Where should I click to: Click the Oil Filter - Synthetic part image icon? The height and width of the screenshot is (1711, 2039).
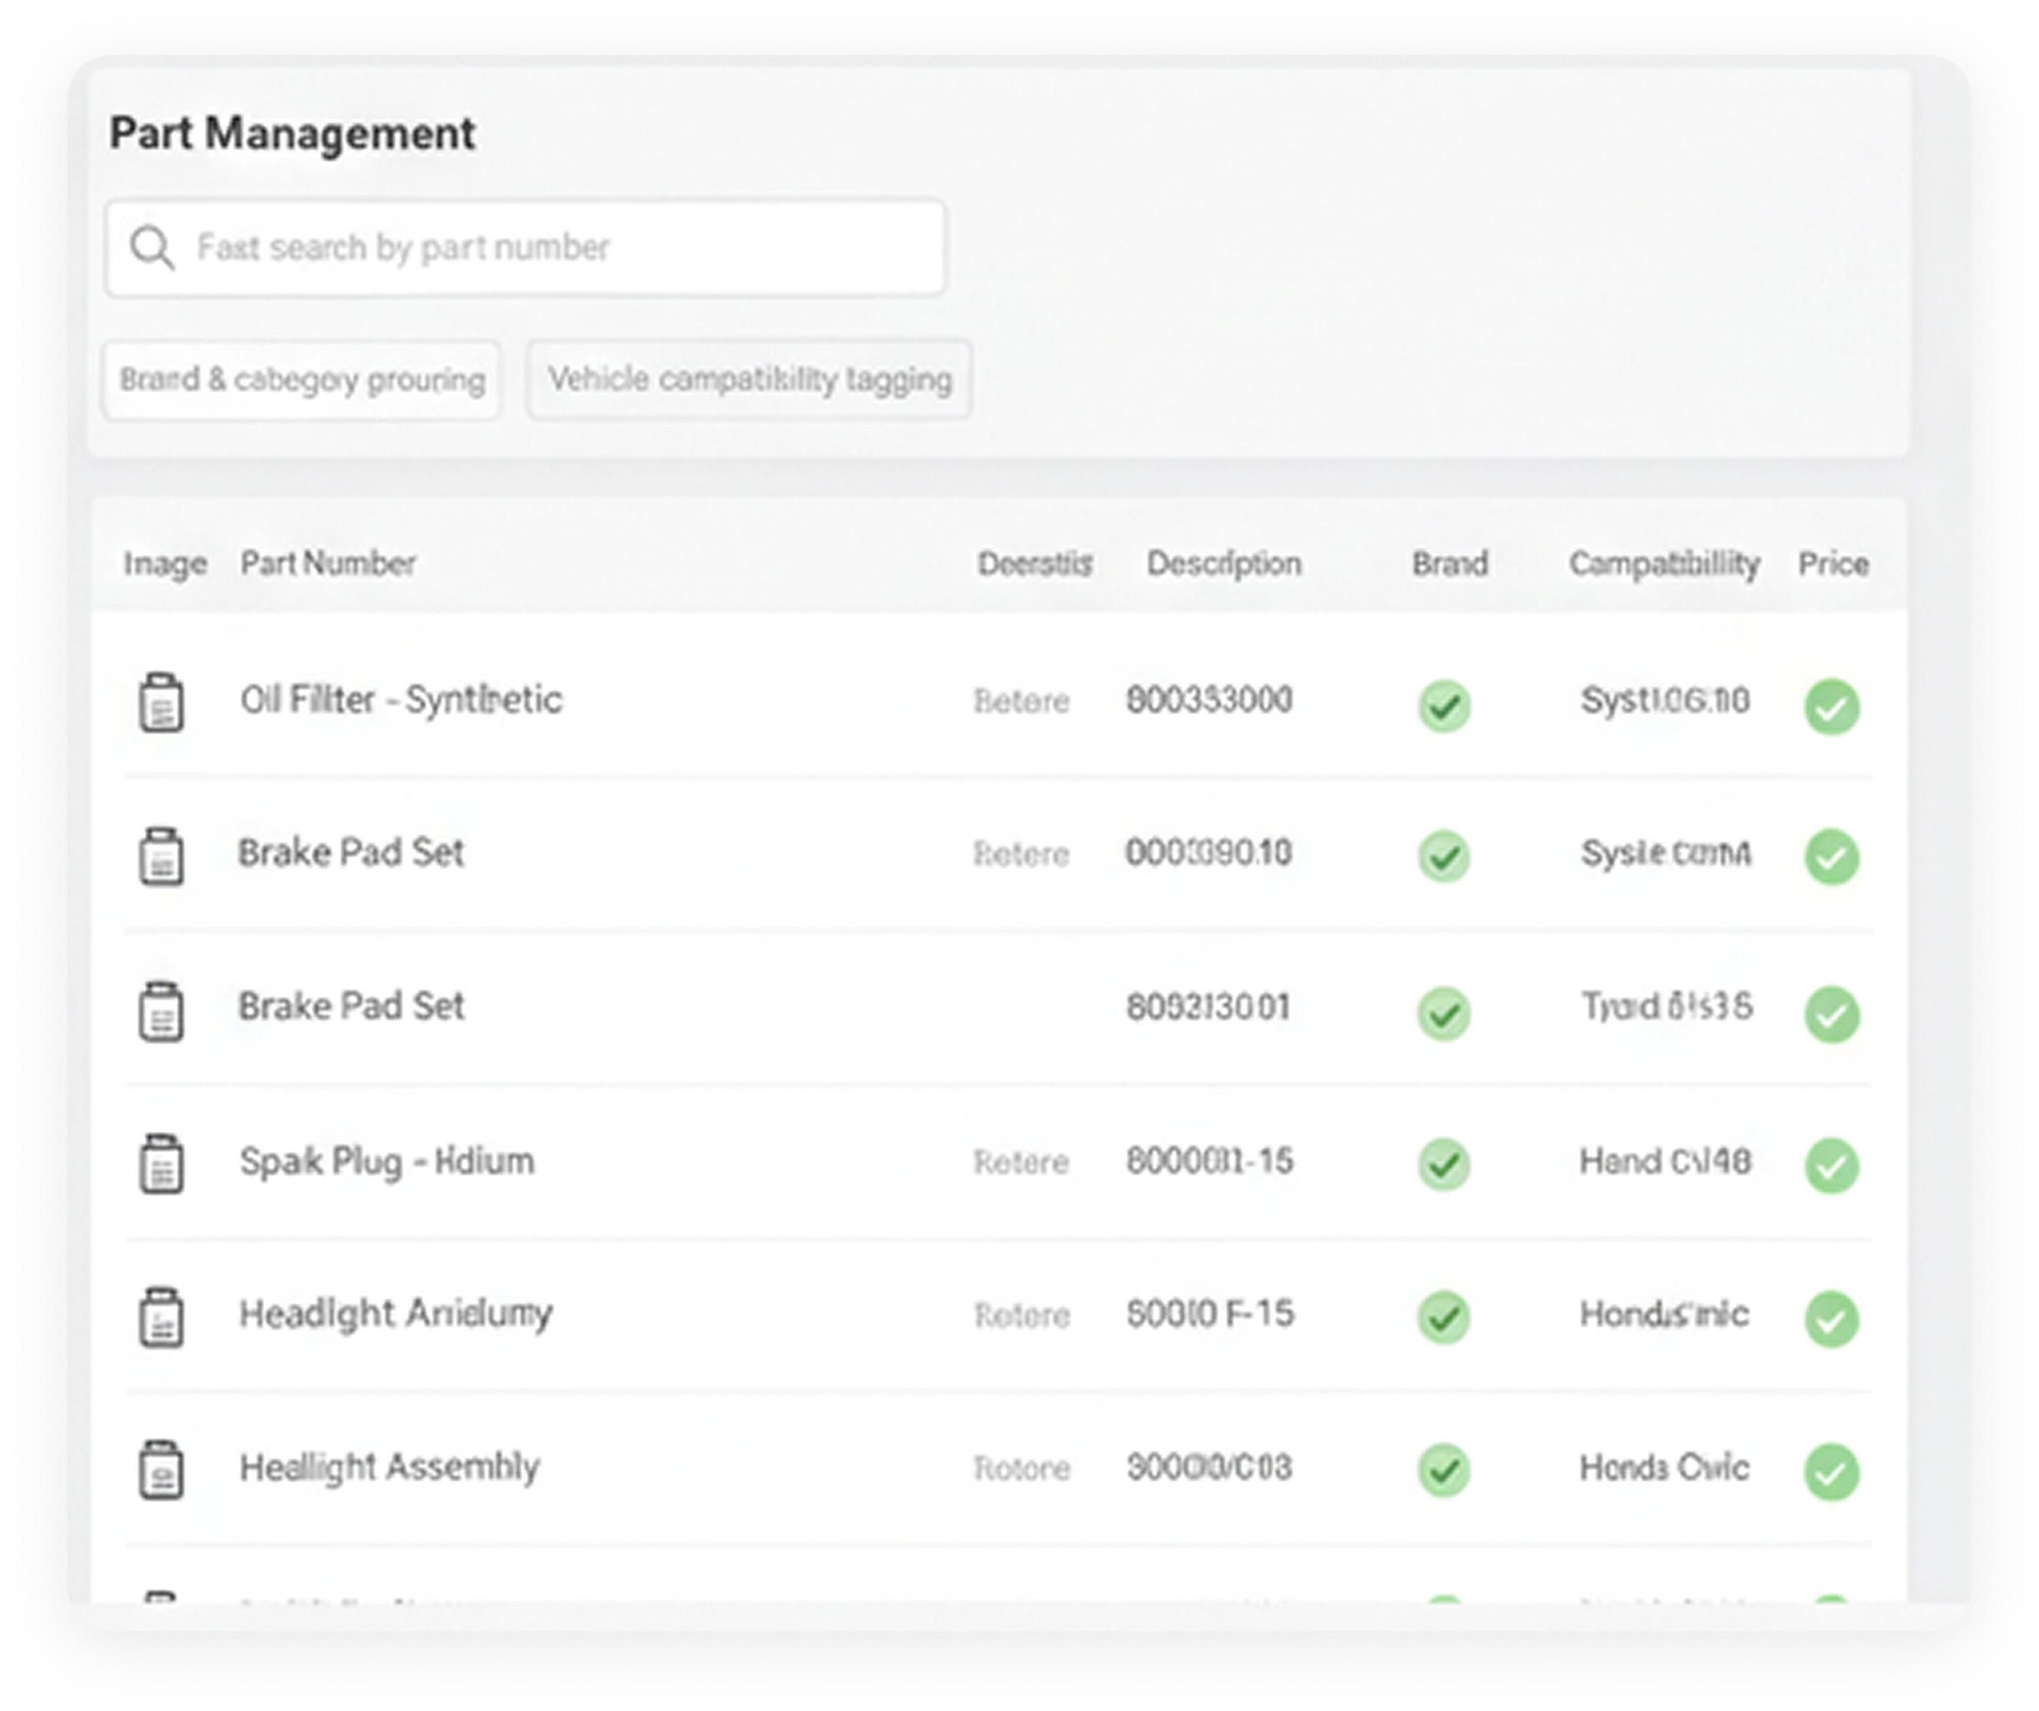[161, 701]
